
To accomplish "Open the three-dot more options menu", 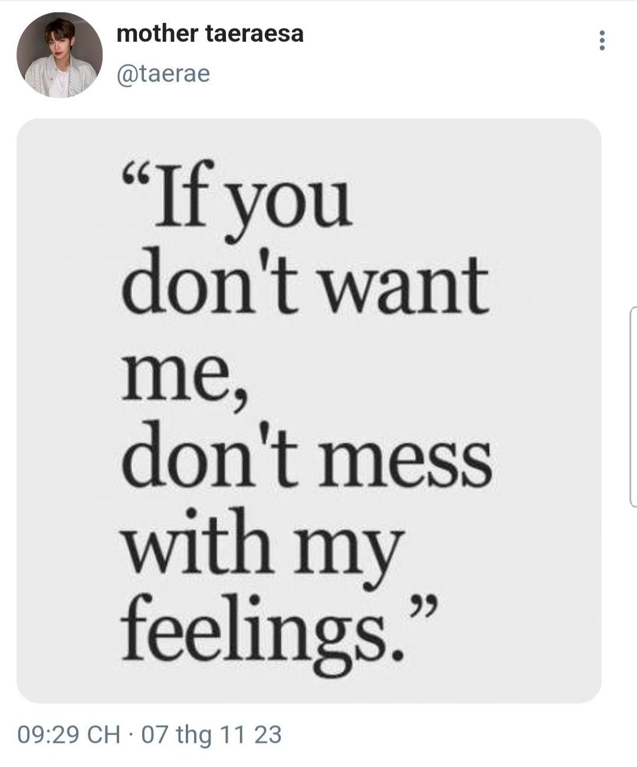I will 602,40.
